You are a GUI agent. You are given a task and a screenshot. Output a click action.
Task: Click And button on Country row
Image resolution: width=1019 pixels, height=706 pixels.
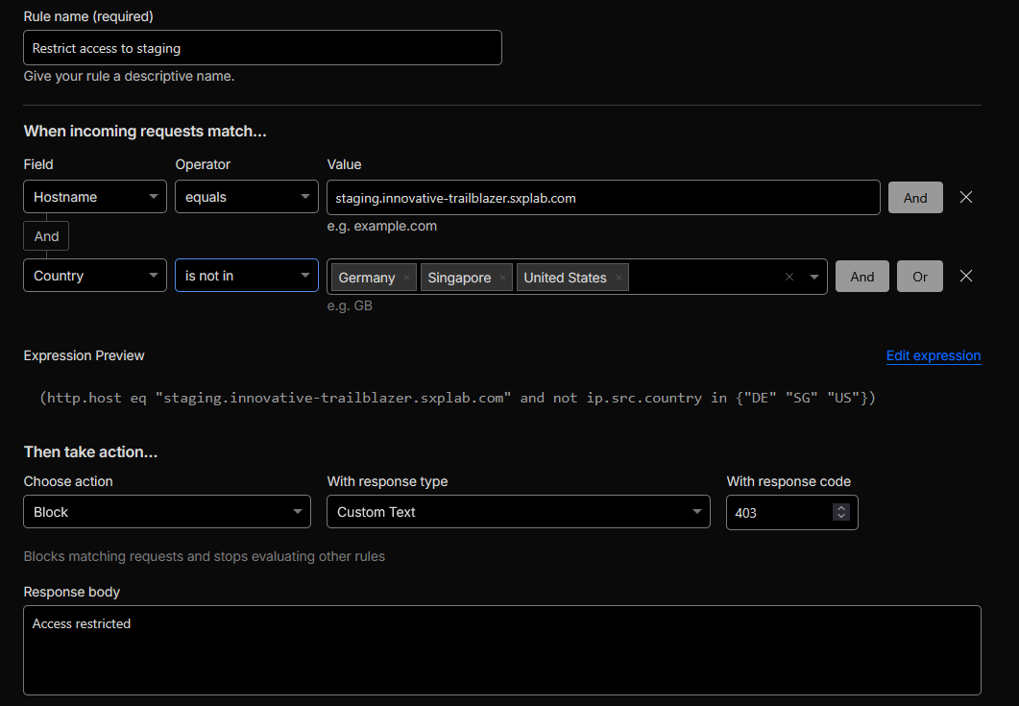click(x=861, y=277)
